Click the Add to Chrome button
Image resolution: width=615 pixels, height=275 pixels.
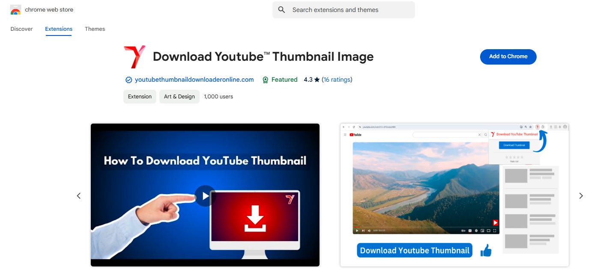point(508,56)
